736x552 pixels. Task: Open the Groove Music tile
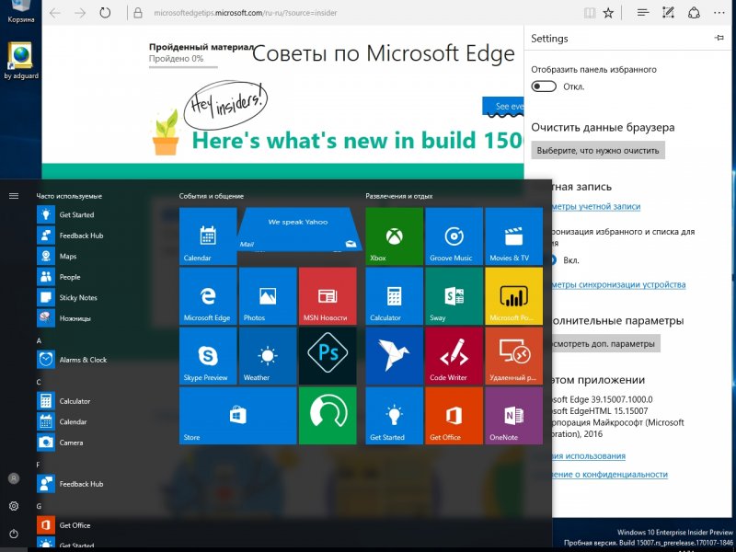[x=454, y=236]
